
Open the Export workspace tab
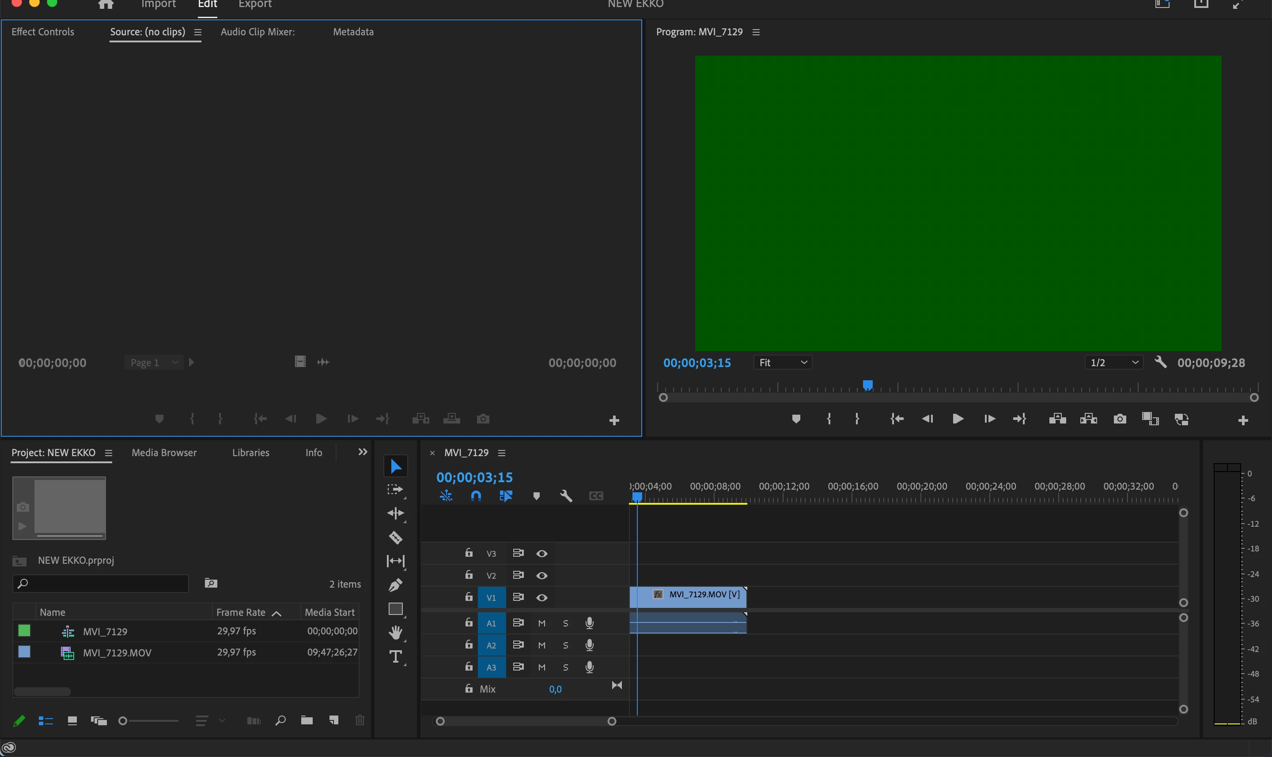coord(255,4)
